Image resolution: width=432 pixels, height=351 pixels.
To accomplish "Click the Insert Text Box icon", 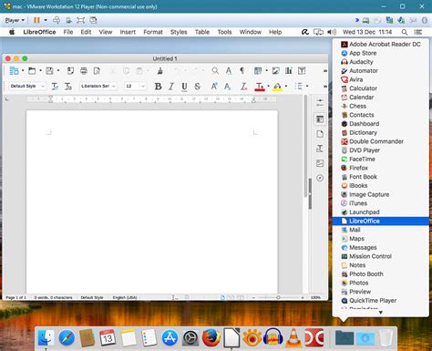I will click(x=302, y=71).
